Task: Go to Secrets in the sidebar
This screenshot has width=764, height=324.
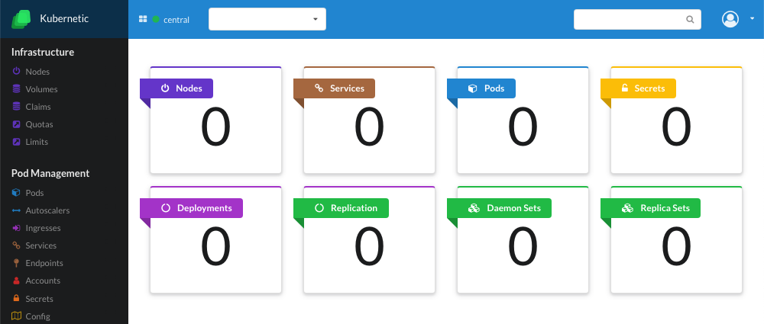Action: coord(39,298)
